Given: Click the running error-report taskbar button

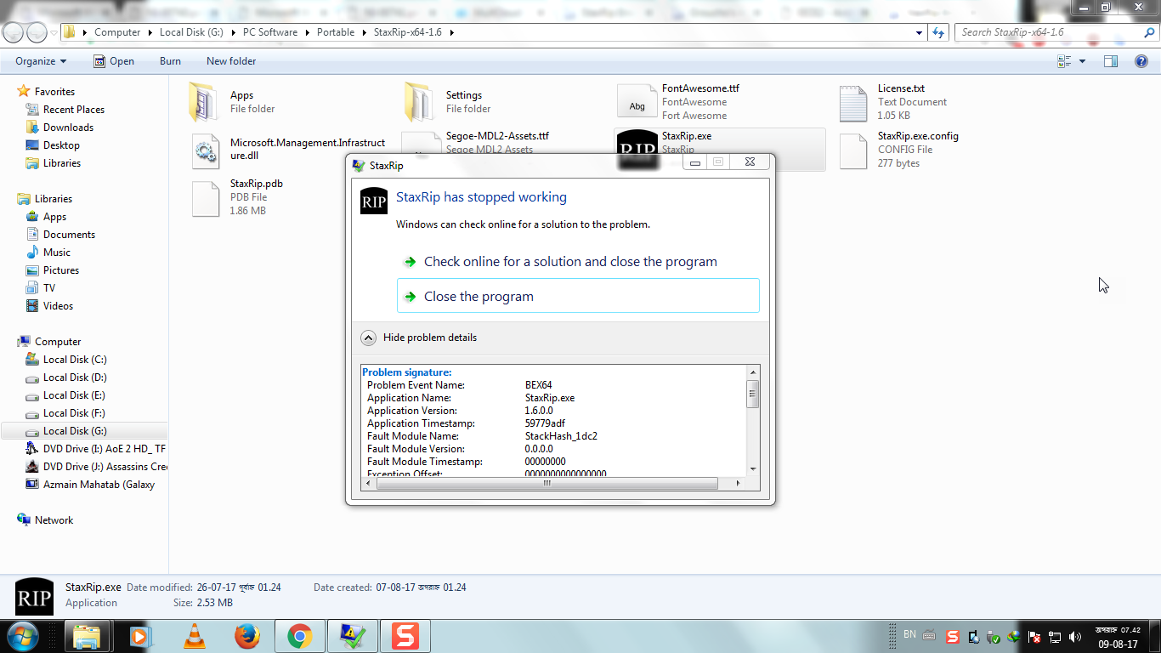Looking at the screenshot, I should 353,636.
